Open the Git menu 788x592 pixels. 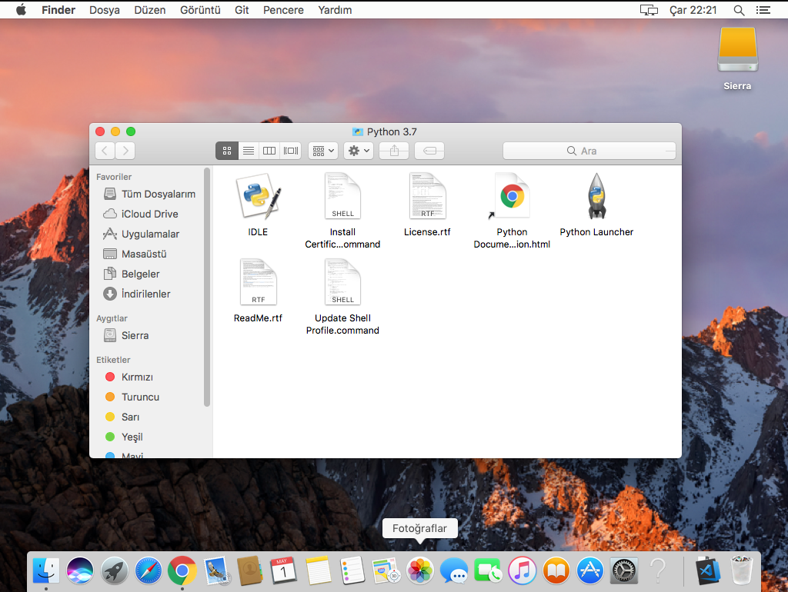(x=242, y=10)
